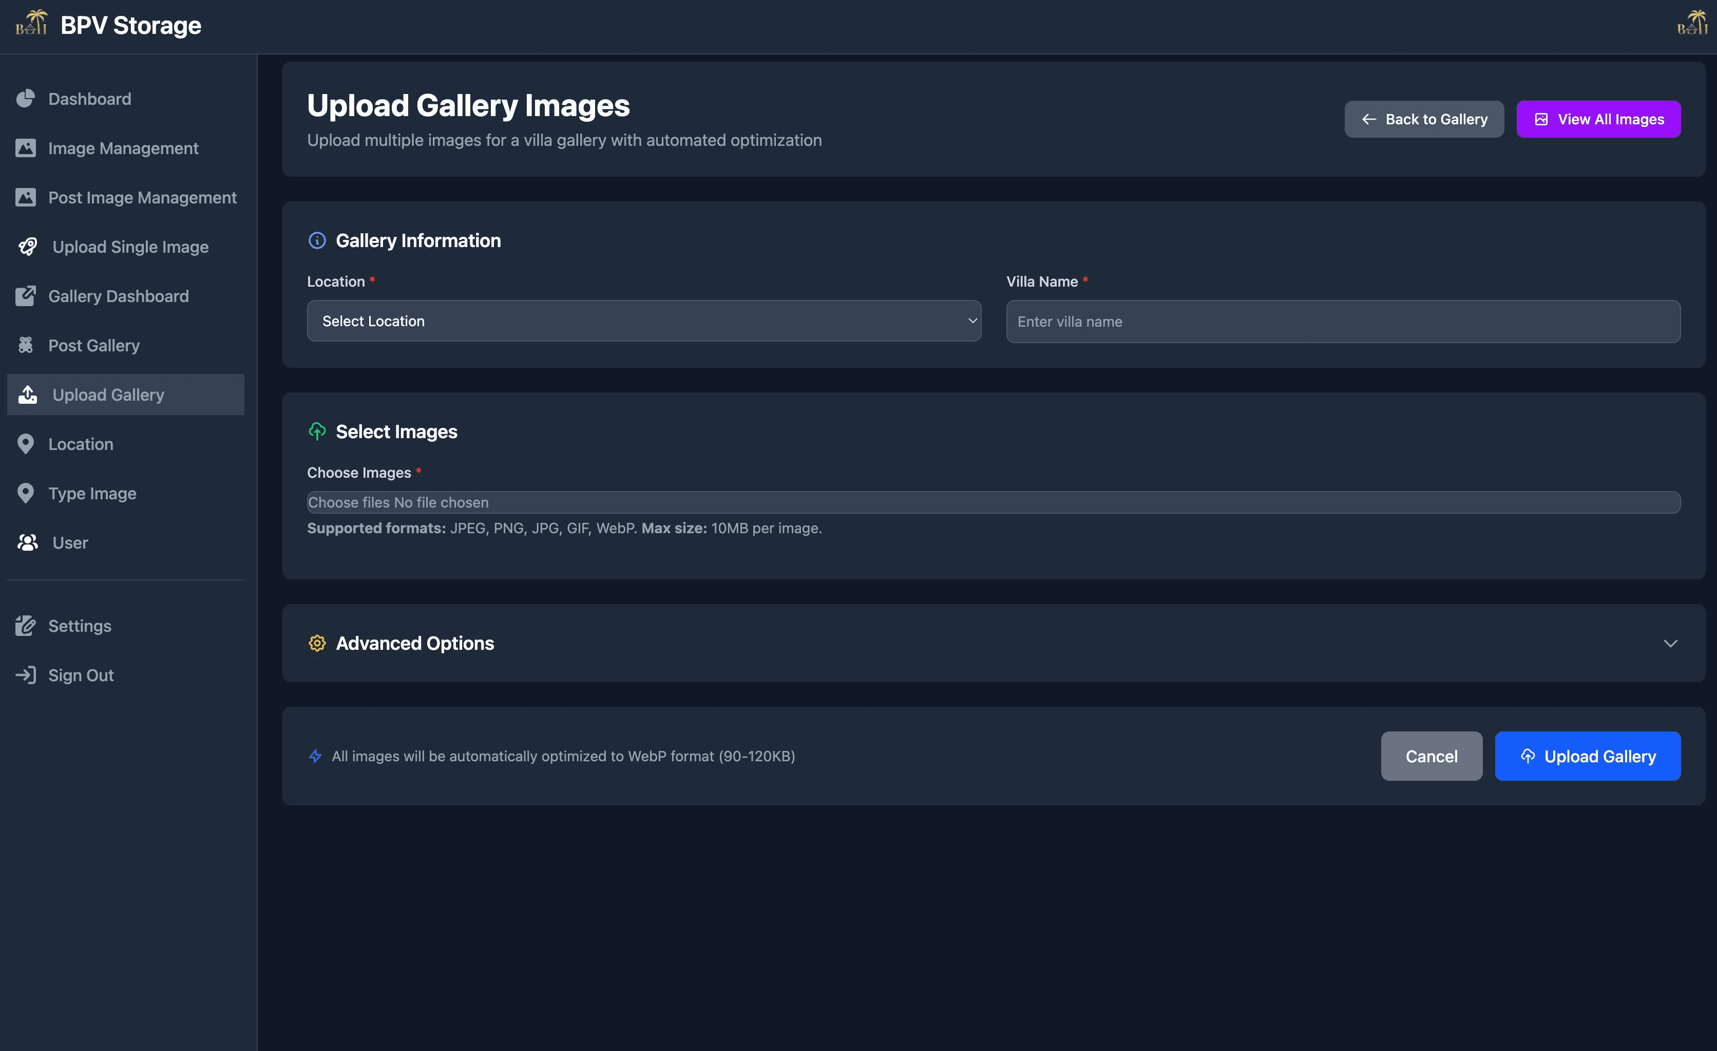
Task: Click the Upload Gallery tray icon in sidebar
Action: (x=28, y=395)
